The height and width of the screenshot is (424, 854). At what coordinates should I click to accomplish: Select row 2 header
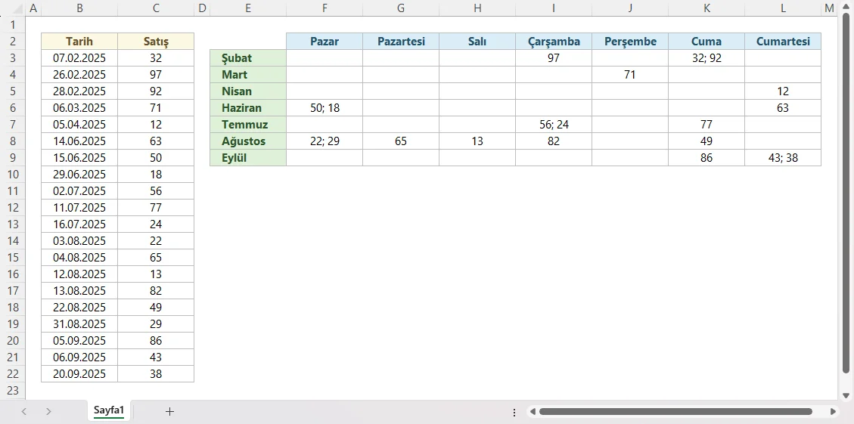tap(14, 42)
